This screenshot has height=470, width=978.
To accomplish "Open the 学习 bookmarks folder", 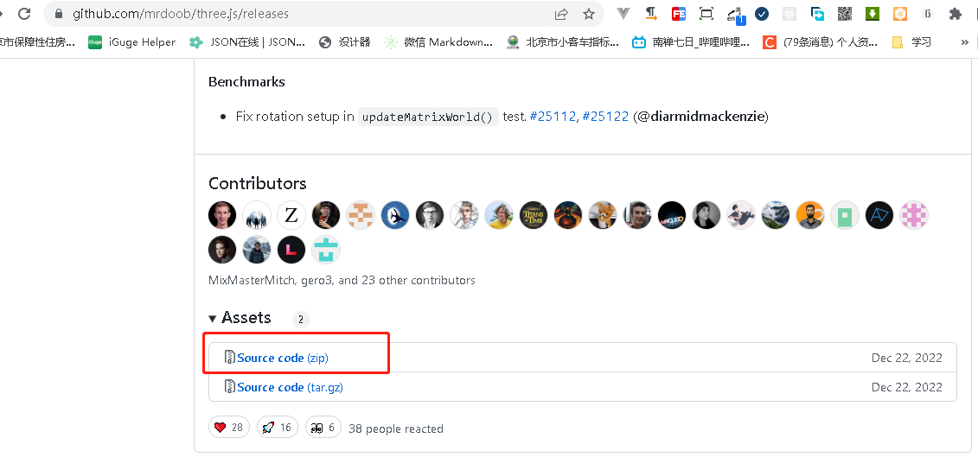I will pyautogui.click(x=912, y=42).
